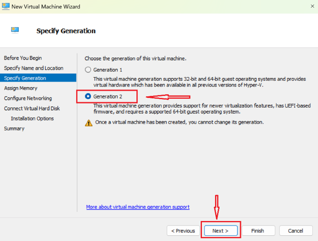Open the Summary step
Image resolution: width=318 pixels, height=241 pixels.
tap(14, 129)
